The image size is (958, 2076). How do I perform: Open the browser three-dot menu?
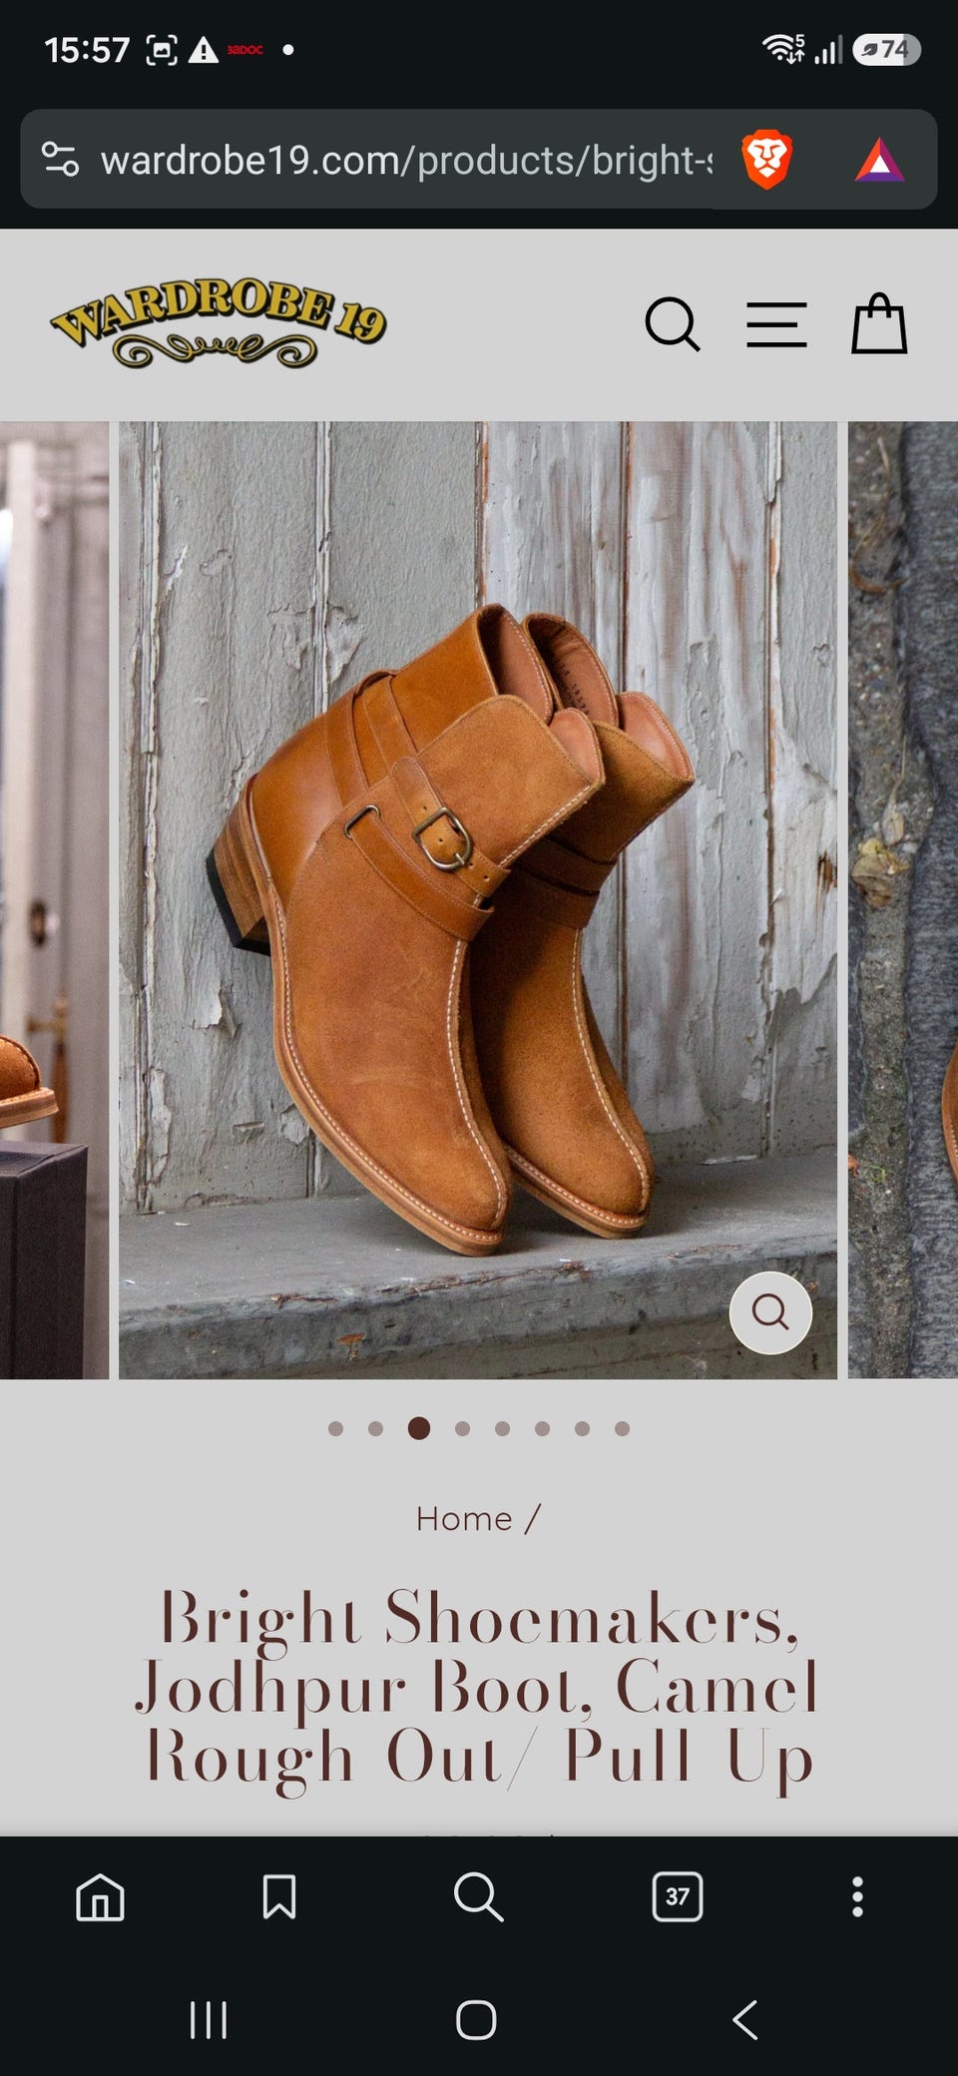coord(857,1896)
